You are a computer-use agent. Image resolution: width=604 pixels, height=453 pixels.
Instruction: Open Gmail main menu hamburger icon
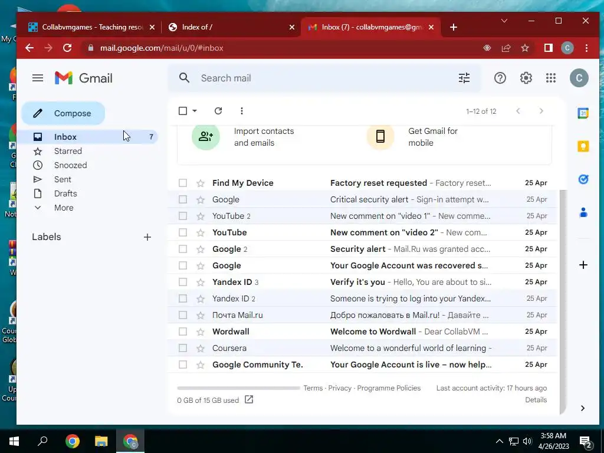click(x=37, y=78)
